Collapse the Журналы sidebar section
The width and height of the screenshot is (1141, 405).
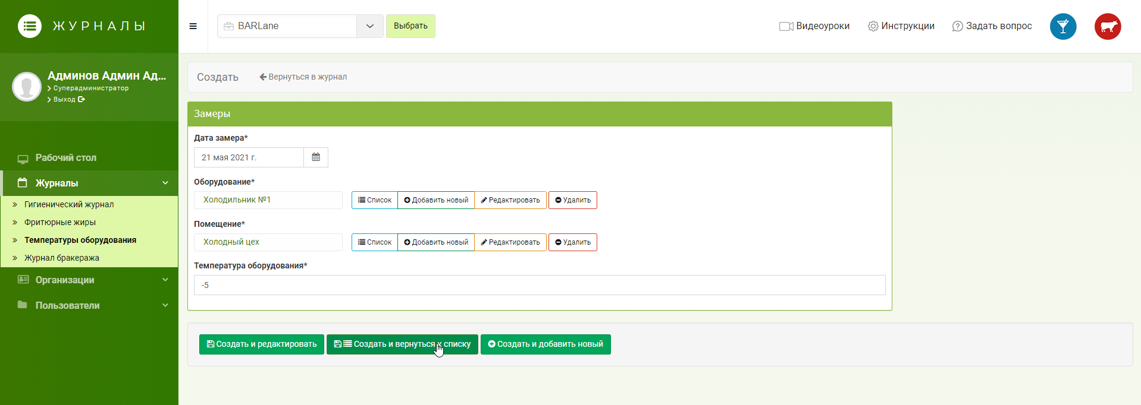[x=89, y=183]
